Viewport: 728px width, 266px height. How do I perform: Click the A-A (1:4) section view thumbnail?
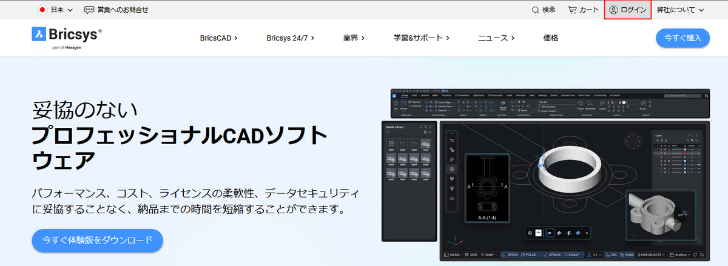(x=488, y=188)
